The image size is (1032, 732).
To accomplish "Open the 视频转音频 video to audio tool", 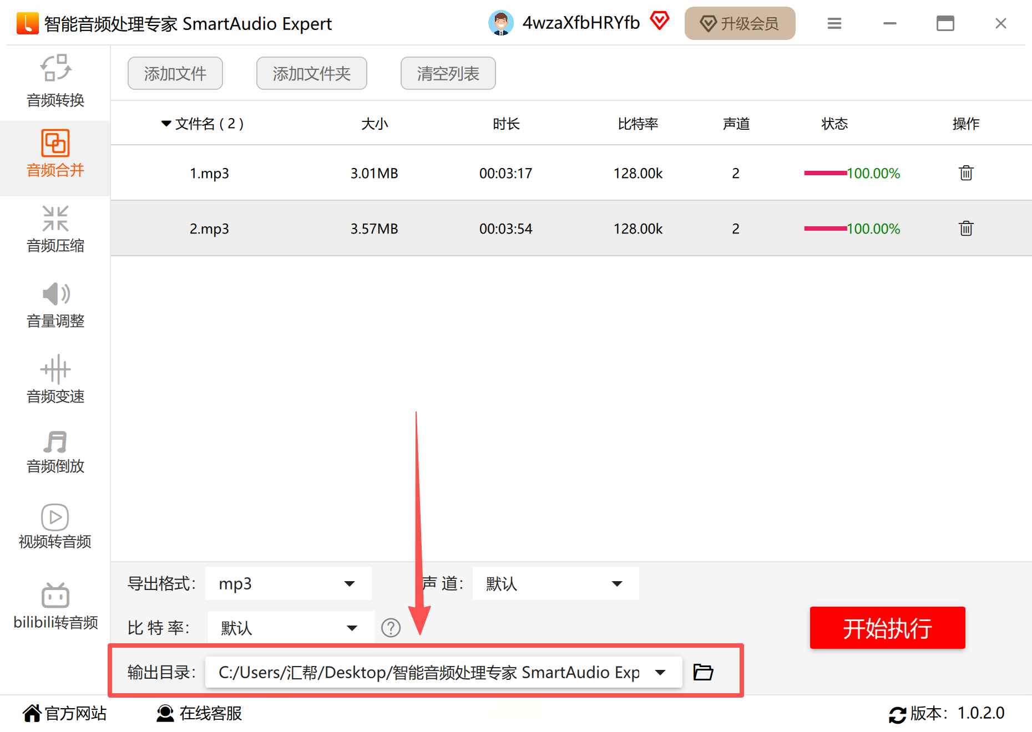I will [55, 527].
